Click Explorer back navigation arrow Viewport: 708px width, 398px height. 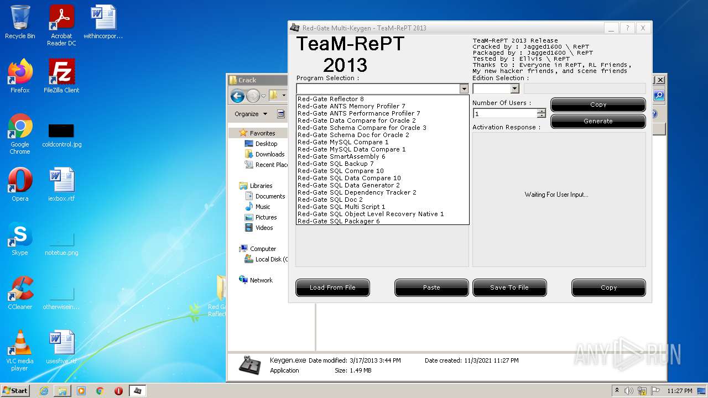238,96
